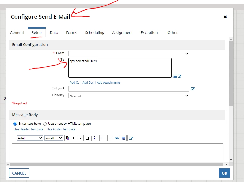Select the 'Enter text here' radio option
Image resolution: width=244 pixels, height=182 pixels.
click(15, 124)
